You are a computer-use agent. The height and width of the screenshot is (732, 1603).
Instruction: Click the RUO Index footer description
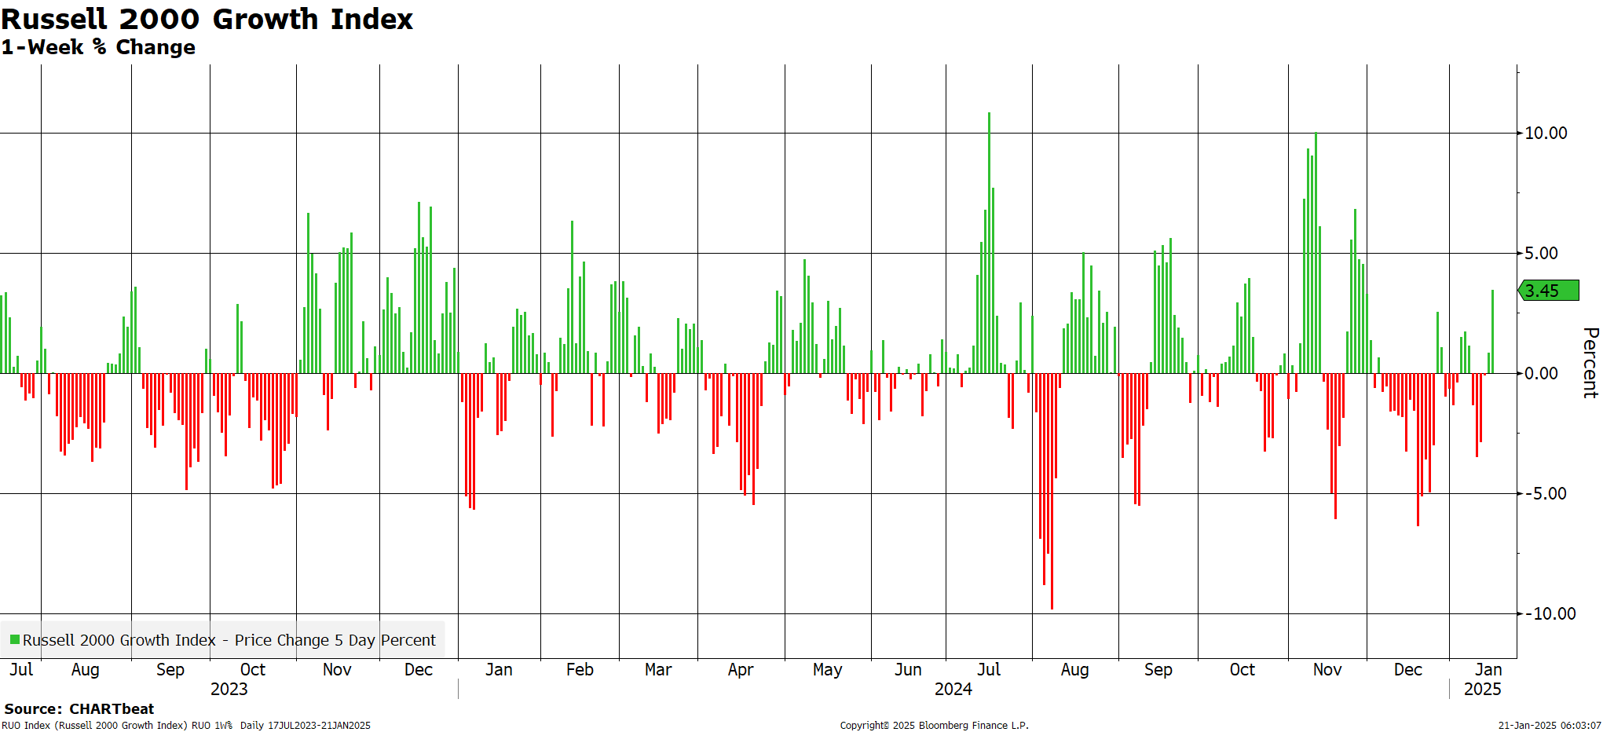pos(186,725)
